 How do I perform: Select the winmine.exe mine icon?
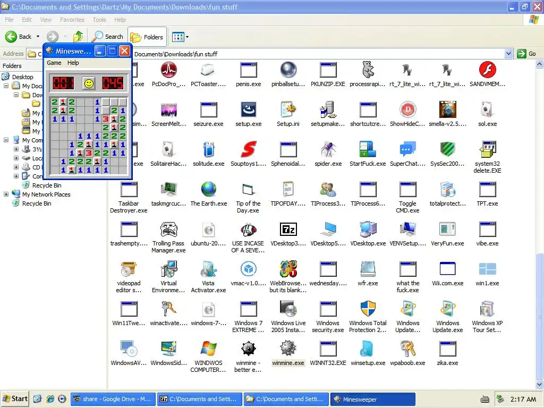(288, 348)
